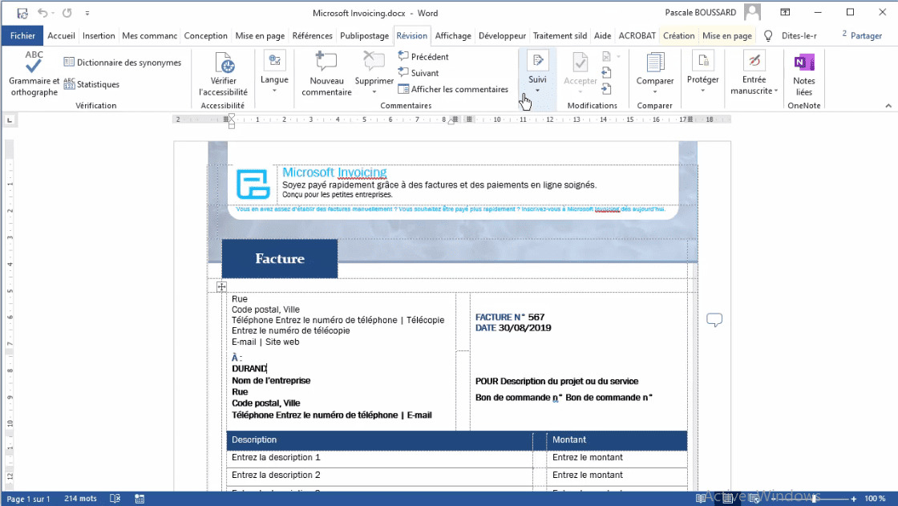This screenshot has height=506, width=898.
Task: Click previous change icon in Modifications
Action: (606, 73)
